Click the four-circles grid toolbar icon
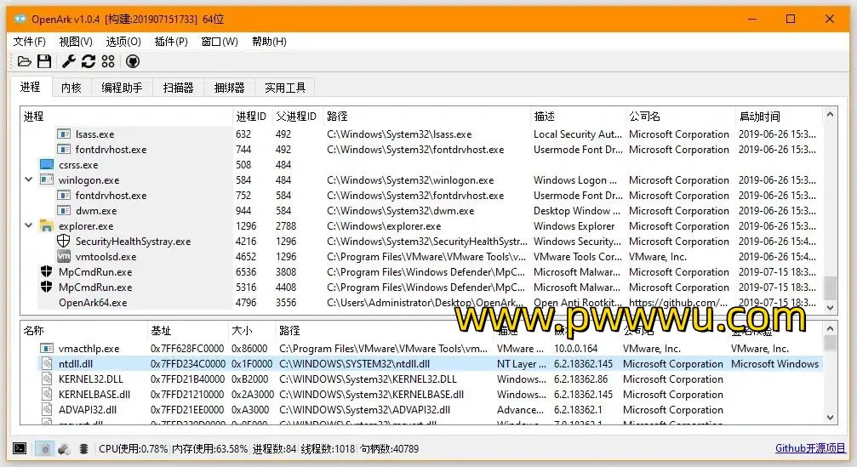The width and height of the screenshot is (857, 467). (107, 61)
